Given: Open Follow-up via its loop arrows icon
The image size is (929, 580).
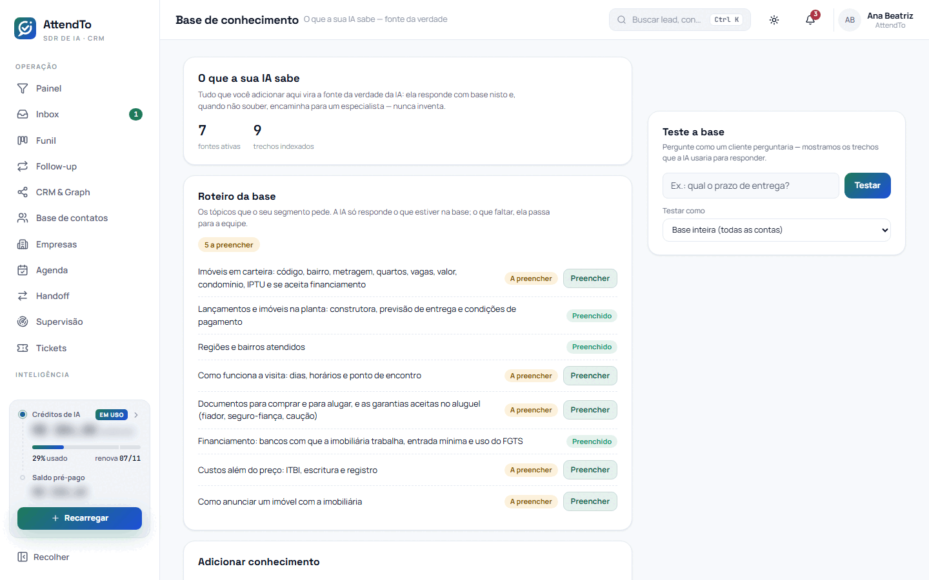Looking at the screenshot, I should tap(23, 166).
